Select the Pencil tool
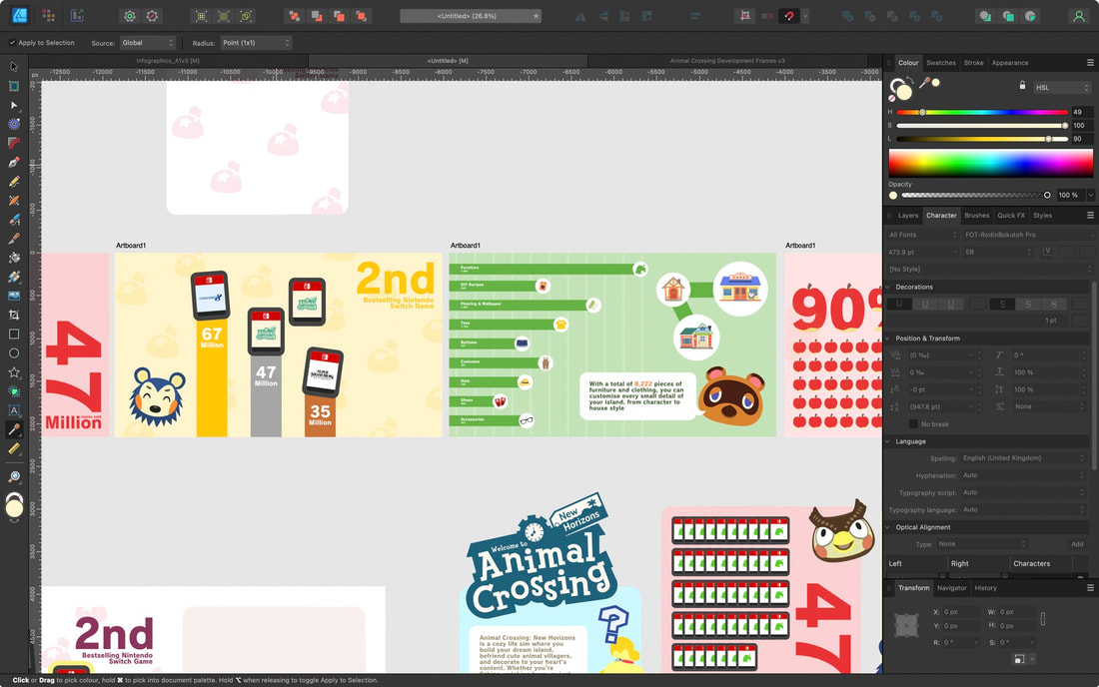The height and width of the screenshot is (687, 1099). (14, 182)
